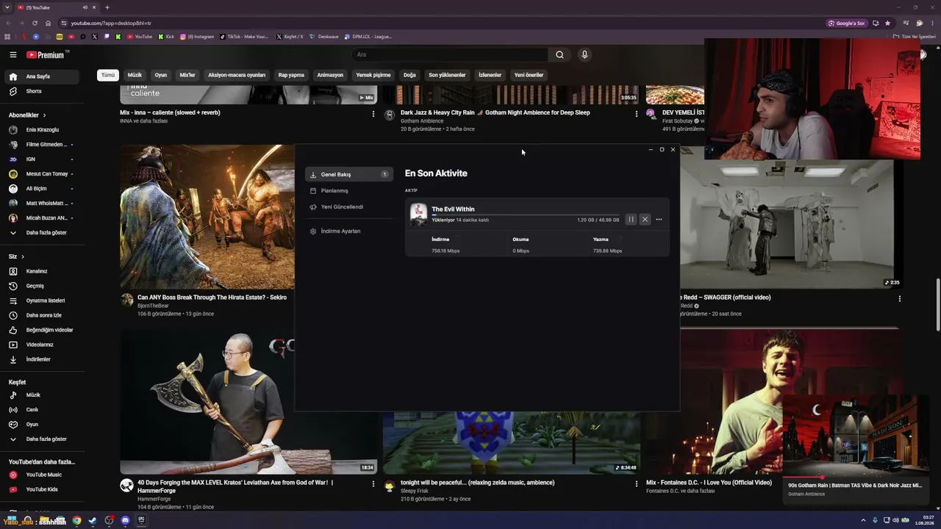This screenshot has width=941, height=529.
Task: Open Genel Bakış in download window
Action: [x=349, y=175]
